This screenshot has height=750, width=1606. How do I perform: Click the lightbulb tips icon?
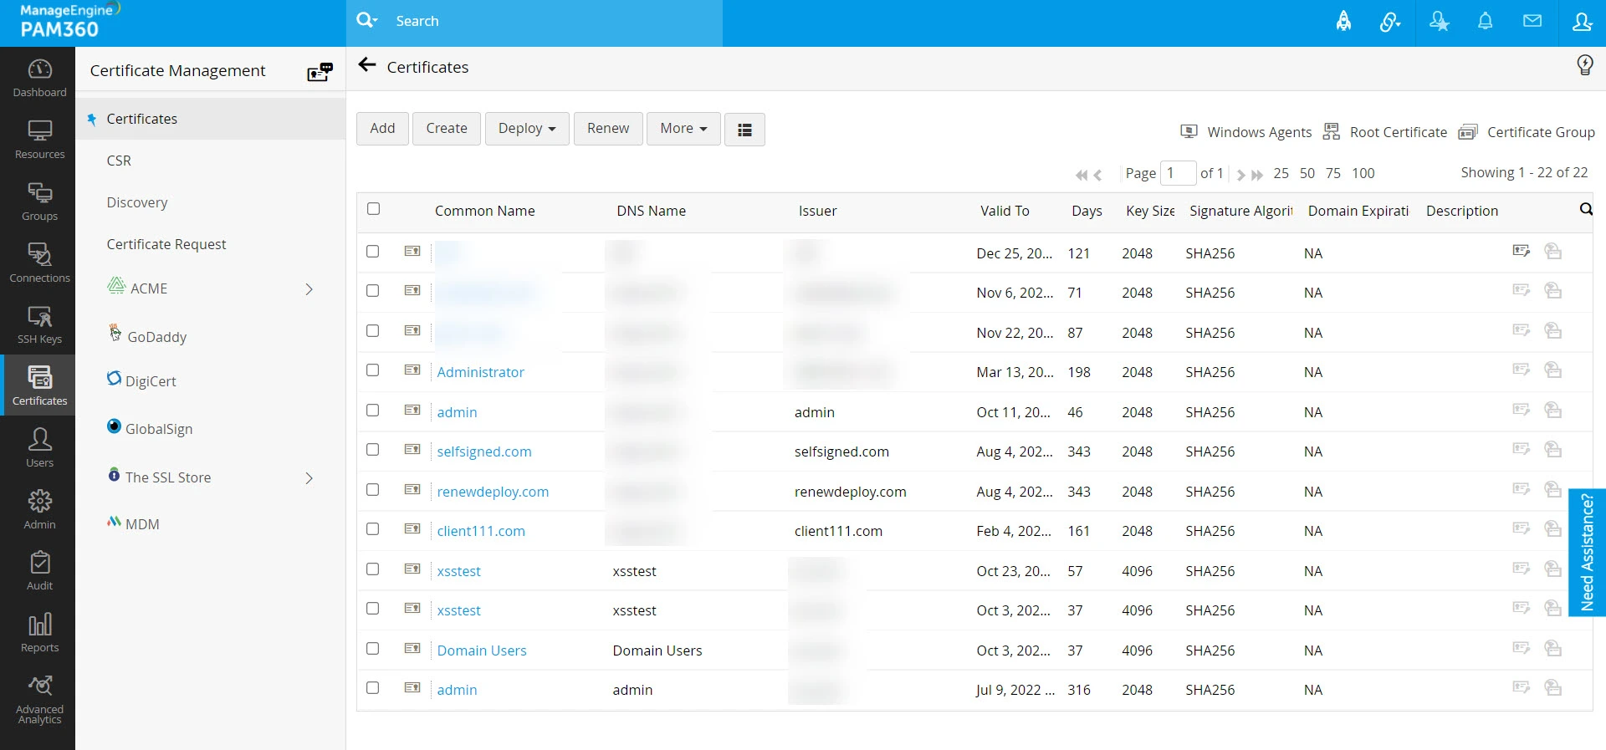1584,65
